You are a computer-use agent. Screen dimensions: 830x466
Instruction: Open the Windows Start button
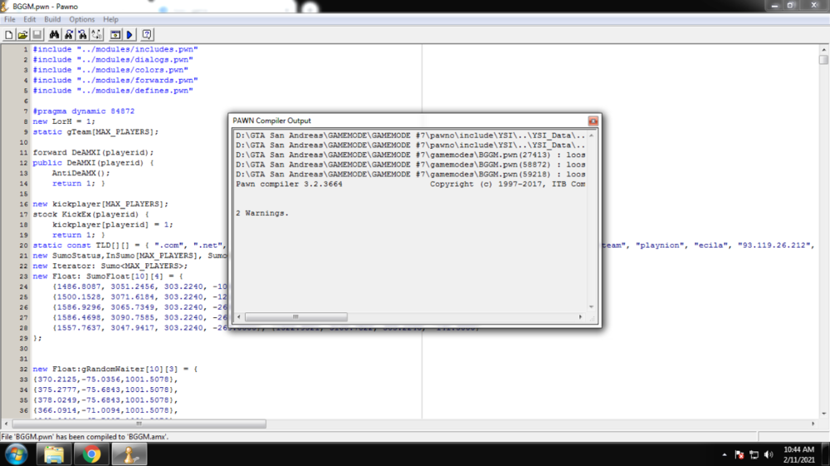coord(17,454)
